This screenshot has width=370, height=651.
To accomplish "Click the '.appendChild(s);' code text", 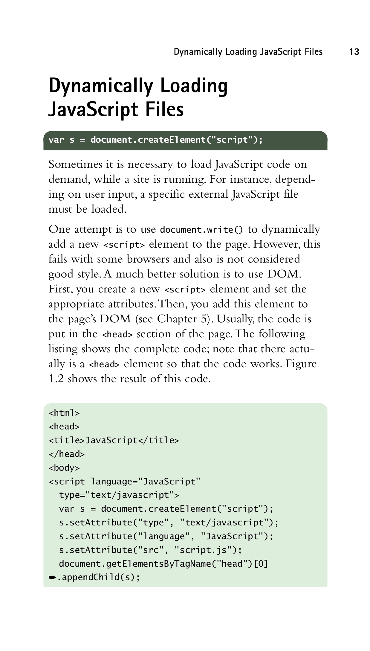I will 99,577.
